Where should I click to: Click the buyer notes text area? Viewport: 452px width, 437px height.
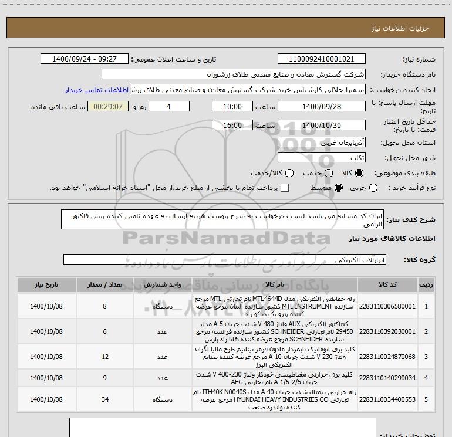[222, 428]
